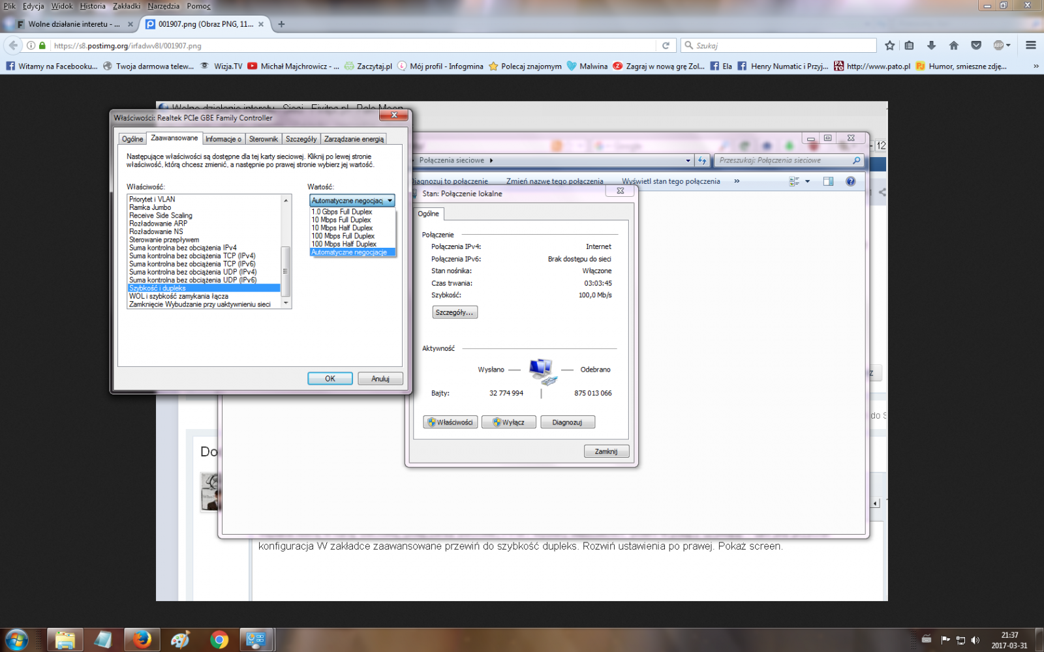The width and height of the screenshot is (1044, 652).
Task: Open the Malwina bookmark
Action: coord(587,66)
